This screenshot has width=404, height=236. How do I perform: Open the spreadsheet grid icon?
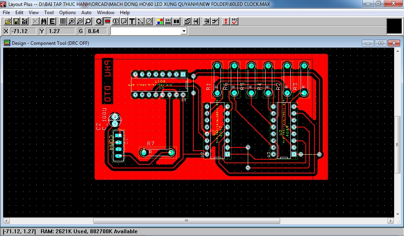(x=63, y=21)
